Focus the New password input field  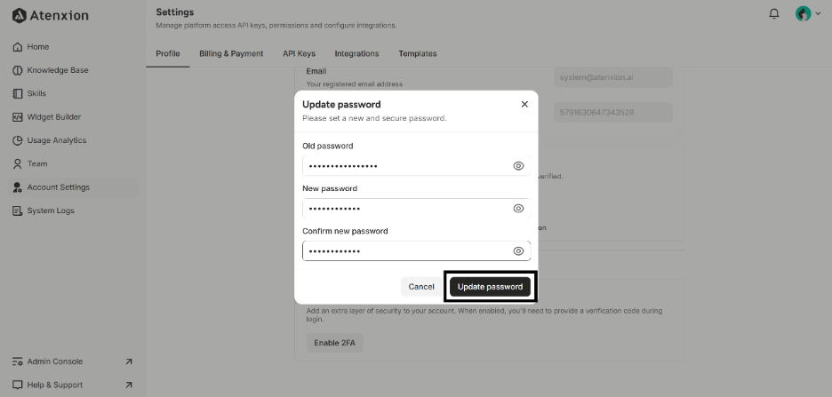(417, 209)
